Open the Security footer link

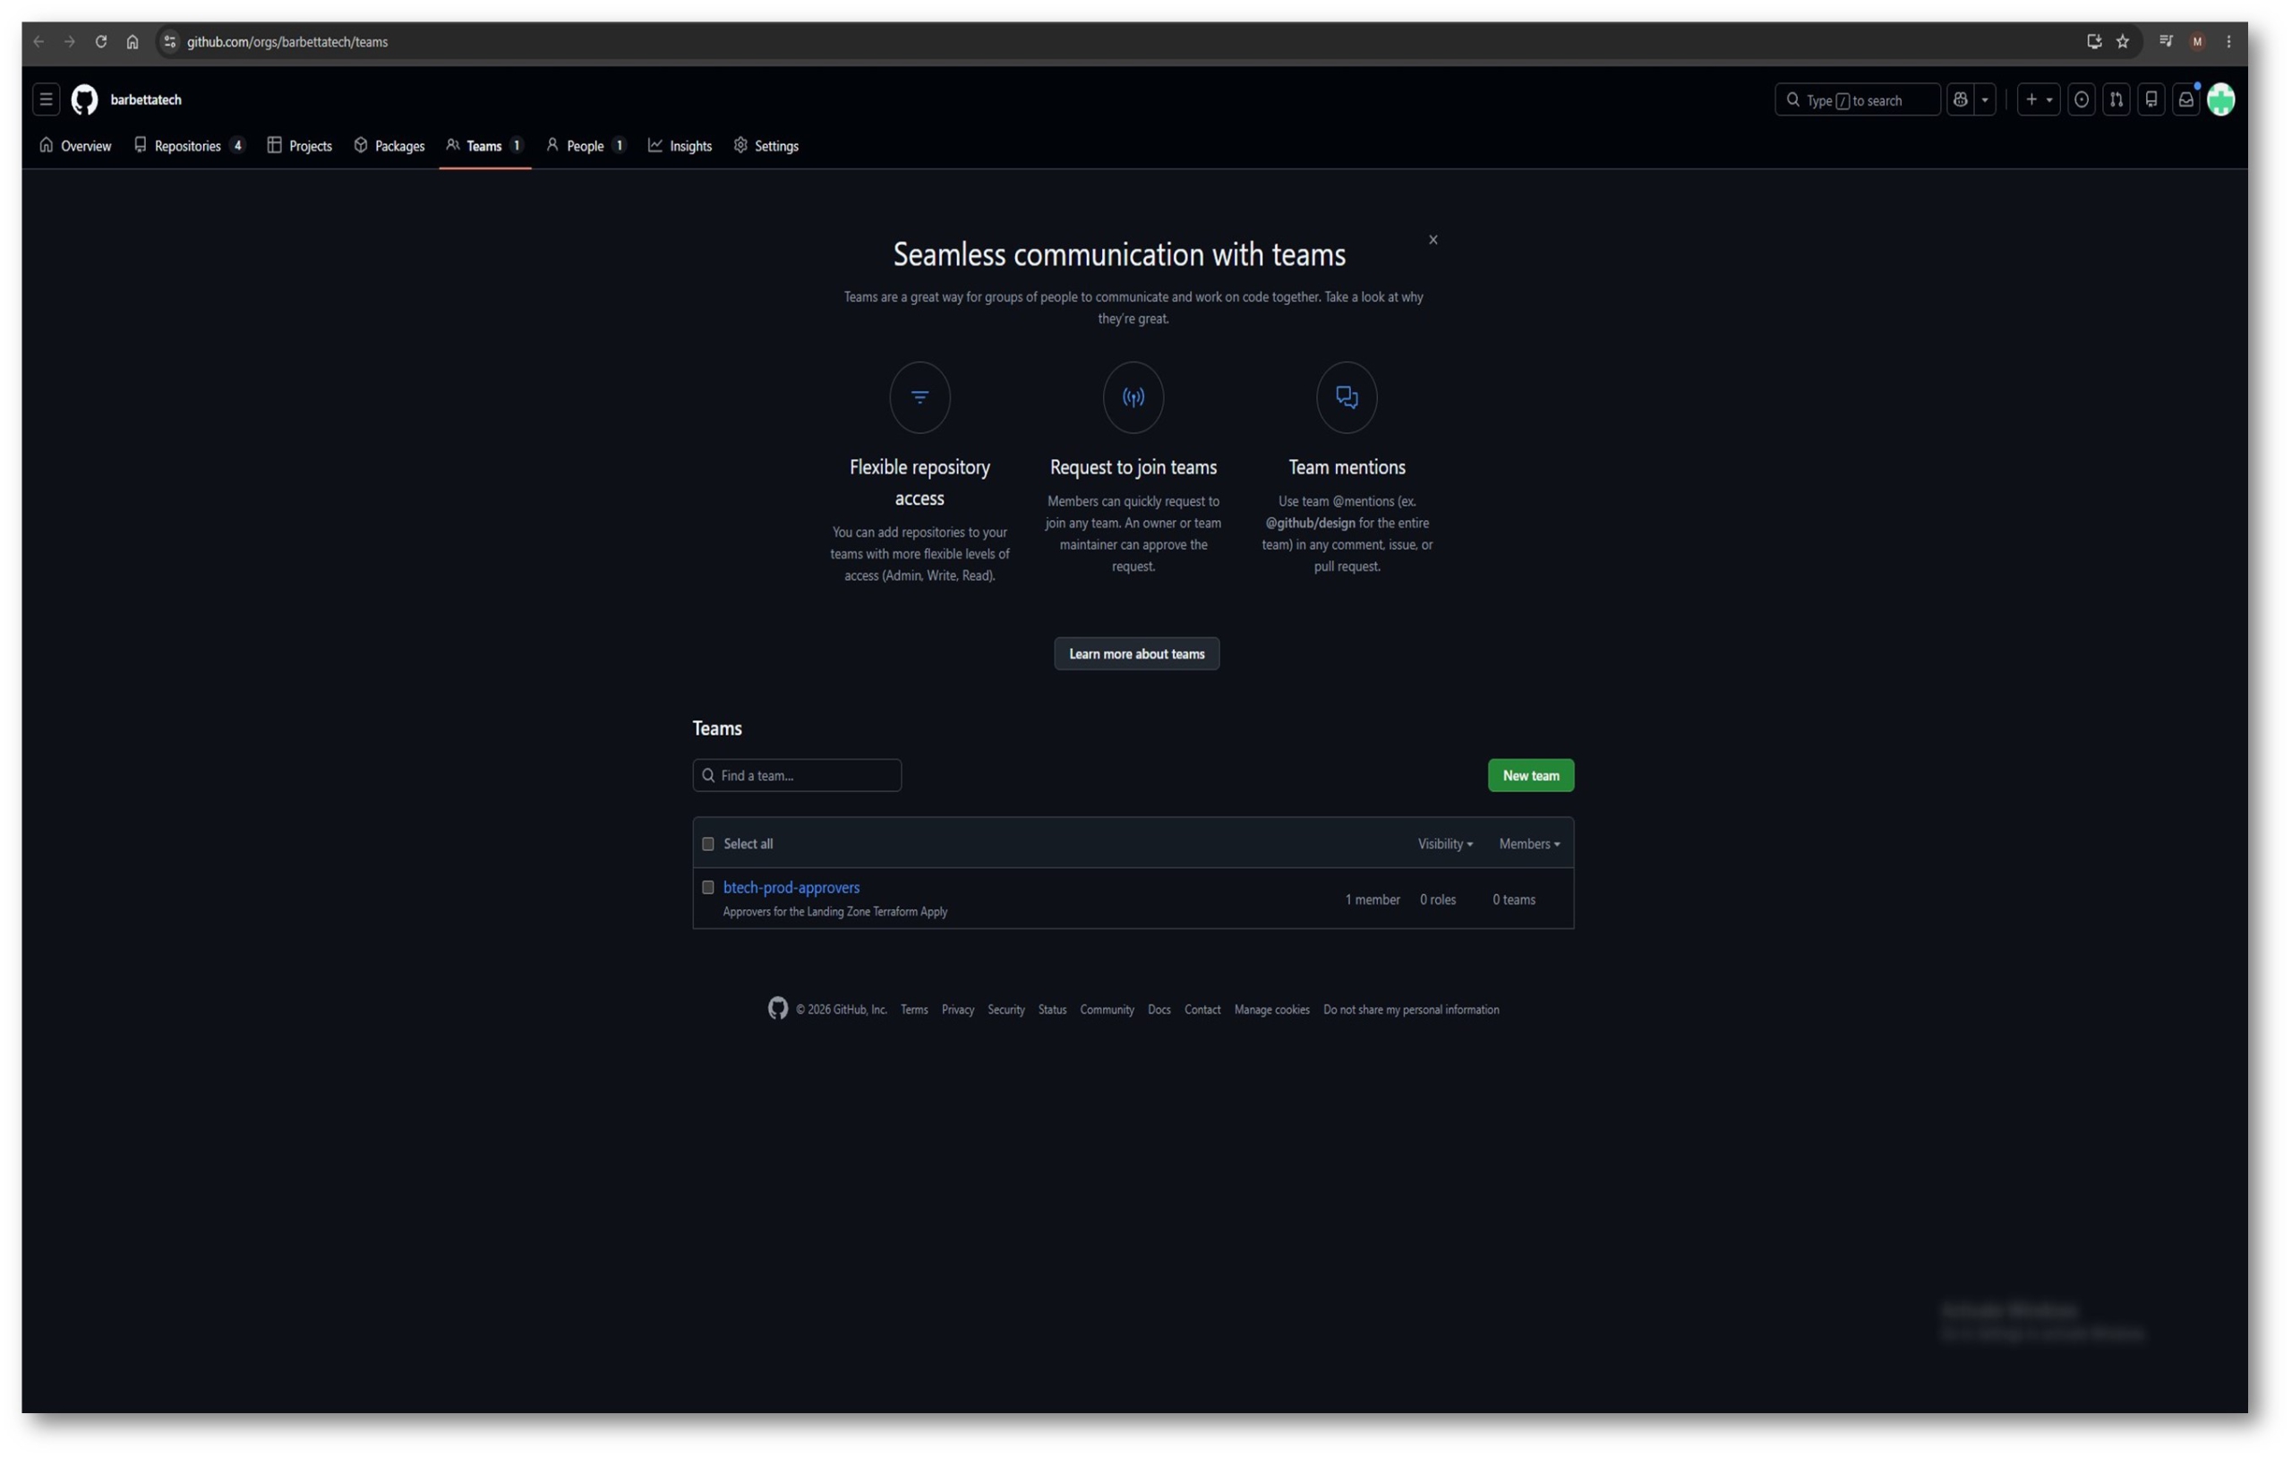point(1006,1010)
